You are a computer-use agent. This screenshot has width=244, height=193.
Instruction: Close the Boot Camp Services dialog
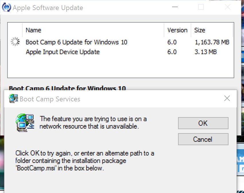(x=227, y=99)
